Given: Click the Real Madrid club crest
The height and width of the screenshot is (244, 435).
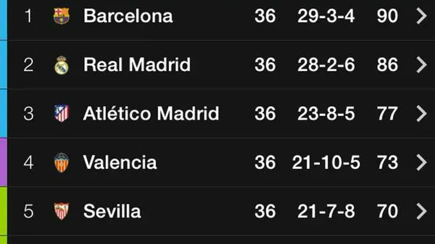Looking at the screenshot, I should click(x=61, y=65).
